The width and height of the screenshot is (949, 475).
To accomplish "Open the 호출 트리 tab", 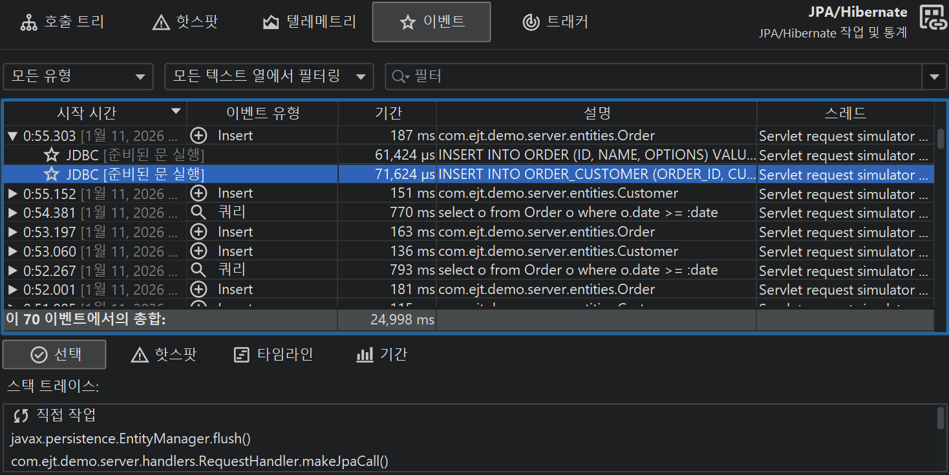I will 62,22.
